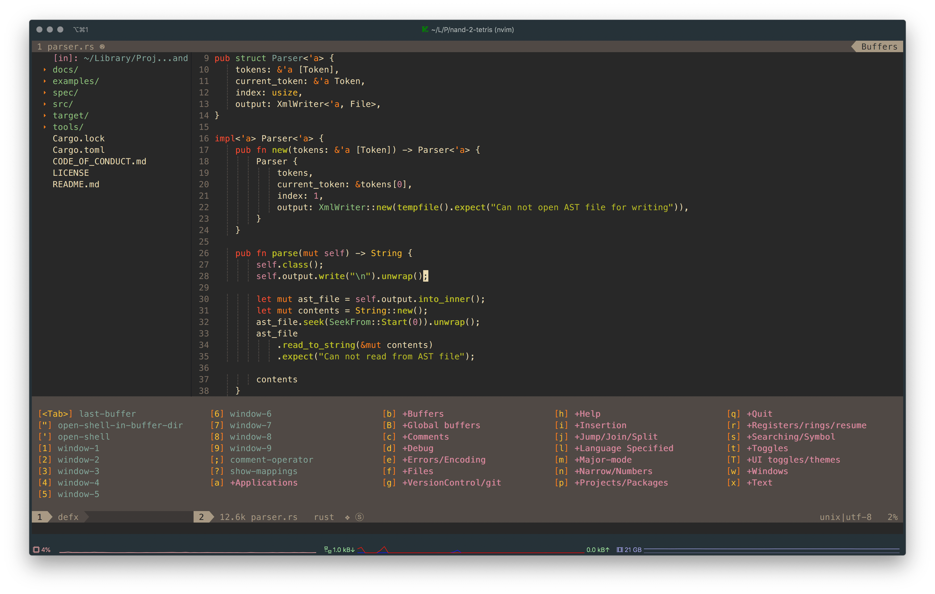The image size is (935, 594).
Task: Click the circled S statusline icon
Action: (x=359, y=517)
